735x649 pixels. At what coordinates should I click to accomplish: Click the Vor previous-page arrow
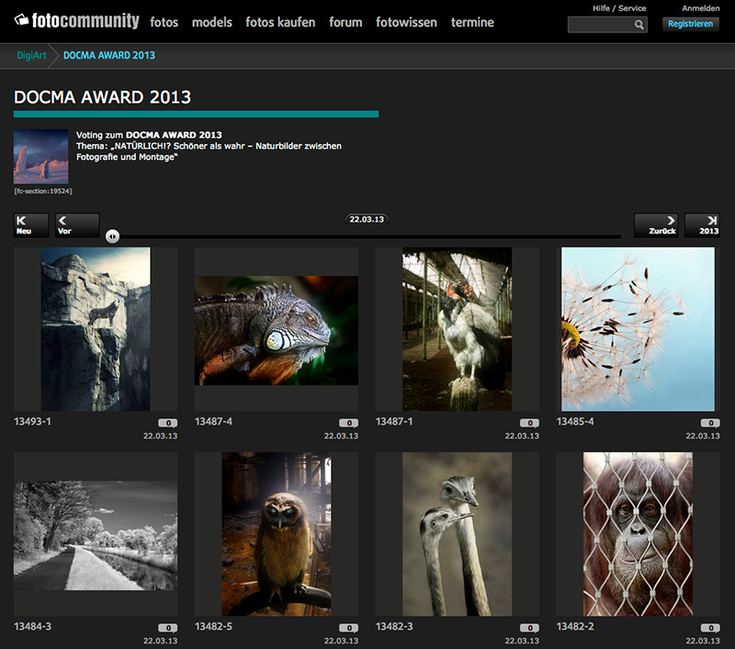pos(77,225)
